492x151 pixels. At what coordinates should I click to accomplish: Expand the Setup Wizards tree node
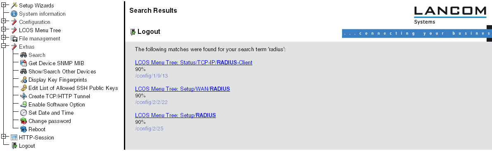coord(3,5)
